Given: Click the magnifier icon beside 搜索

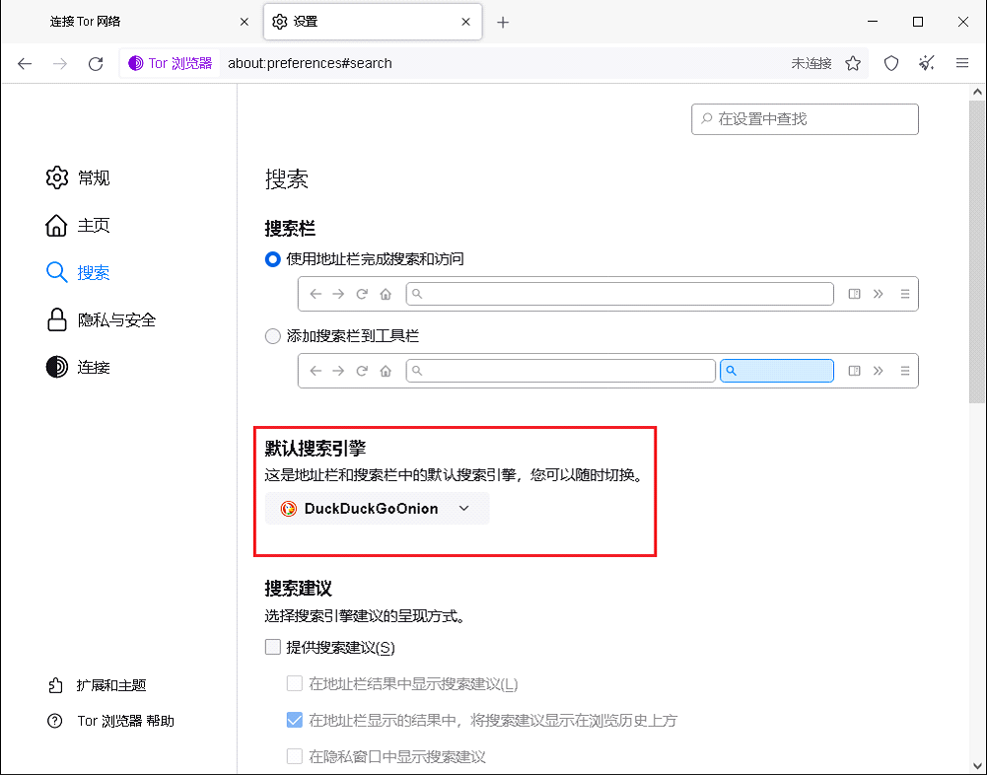Looking at the screenshot, I should pos(56,272).
